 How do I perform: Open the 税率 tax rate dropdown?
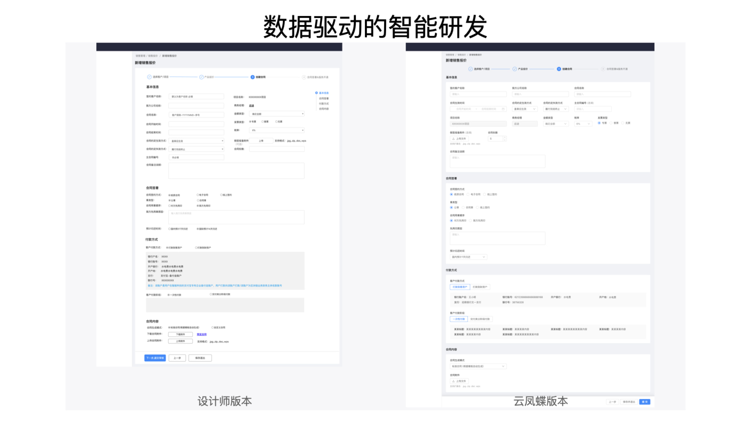click(583, 124)
